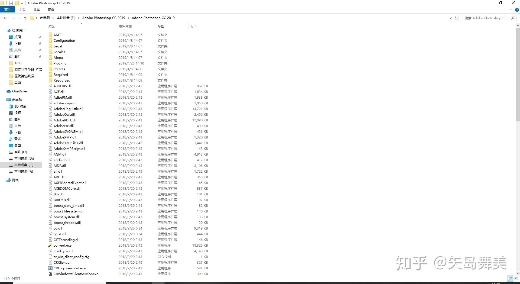Open 调查问卷PNG-广告 folder in quick access
Image resolution: width=520 pixels, height=284 pixels.
tap(28, 70)
